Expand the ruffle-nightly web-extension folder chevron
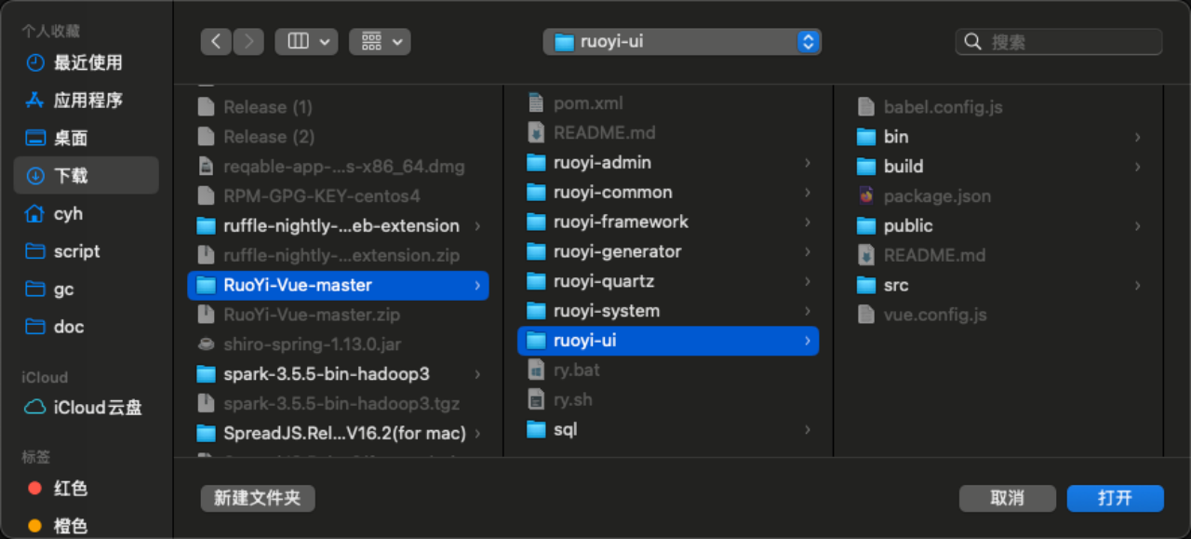The image size is (1191, 539). point(477,226)
